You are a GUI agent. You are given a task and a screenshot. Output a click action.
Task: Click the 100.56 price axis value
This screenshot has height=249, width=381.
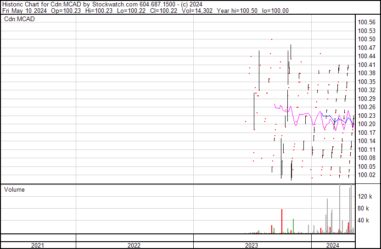[367, 22]
